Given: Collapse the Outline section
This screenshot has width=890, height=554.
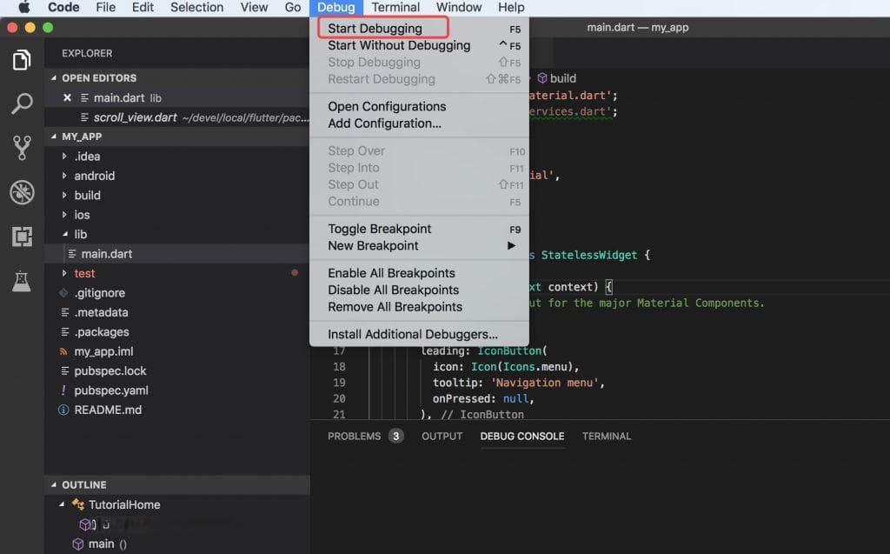Looking at the screenshot, I should point(54,484).
